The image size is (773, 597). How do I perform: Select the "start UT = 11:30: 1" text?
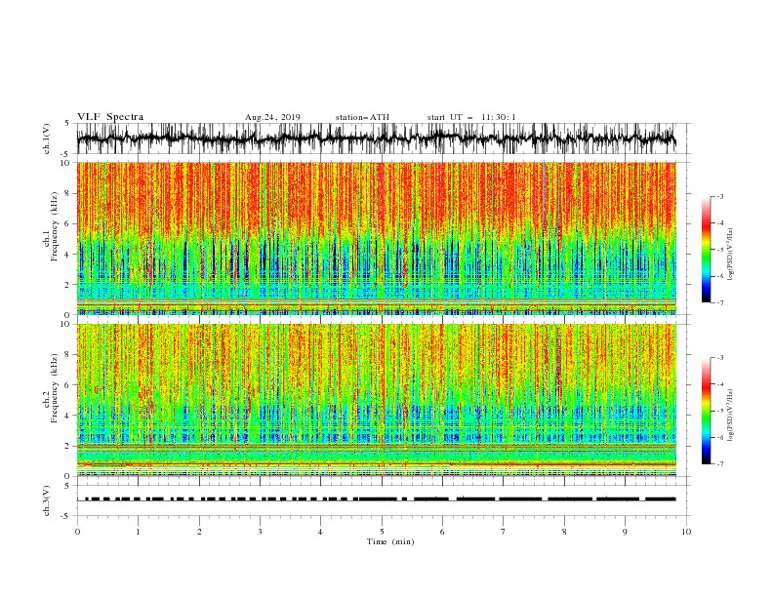(471, 117)
